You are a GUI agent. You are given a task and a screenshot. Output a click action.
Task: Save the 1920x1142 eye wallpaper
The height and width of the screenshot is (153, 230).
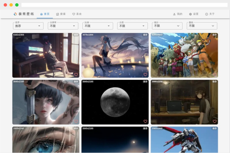[x=76, y=129]
